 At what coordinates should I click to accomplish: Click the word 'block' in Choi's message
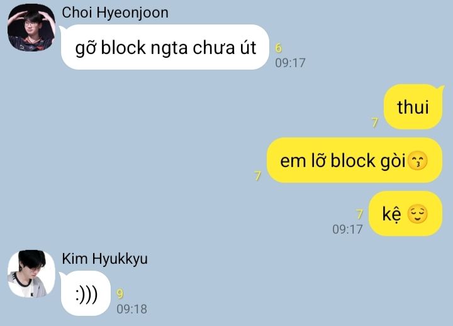pos(123,47)
